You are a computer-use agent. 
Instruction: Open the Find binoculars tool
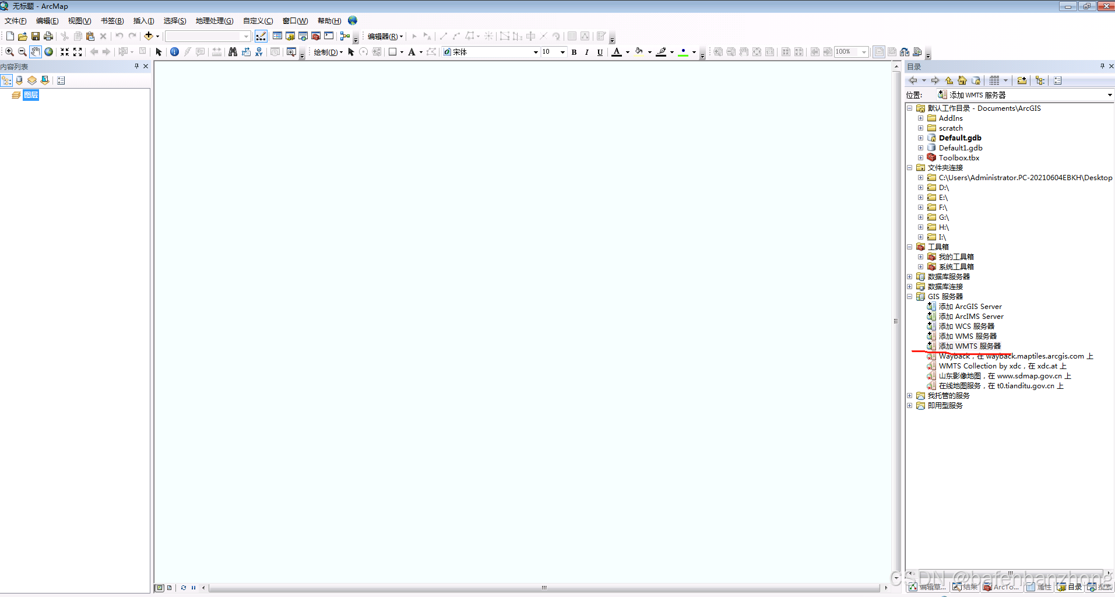[x=233, y=52]
